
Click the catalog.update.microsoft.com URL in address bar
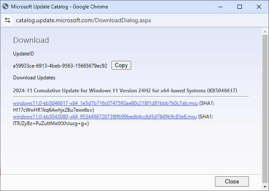pyautogui.click(x=83, y=20)
